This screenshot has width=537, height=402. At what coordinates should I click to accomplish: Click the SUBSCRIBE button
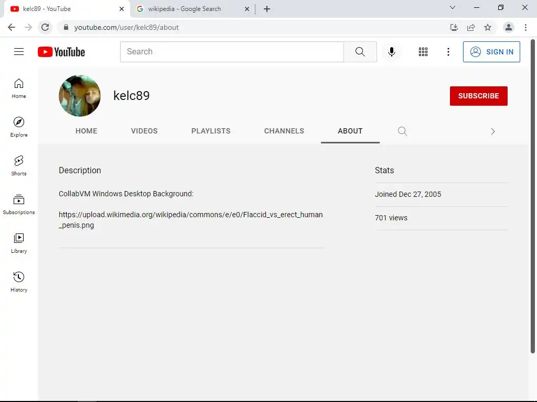478,96
